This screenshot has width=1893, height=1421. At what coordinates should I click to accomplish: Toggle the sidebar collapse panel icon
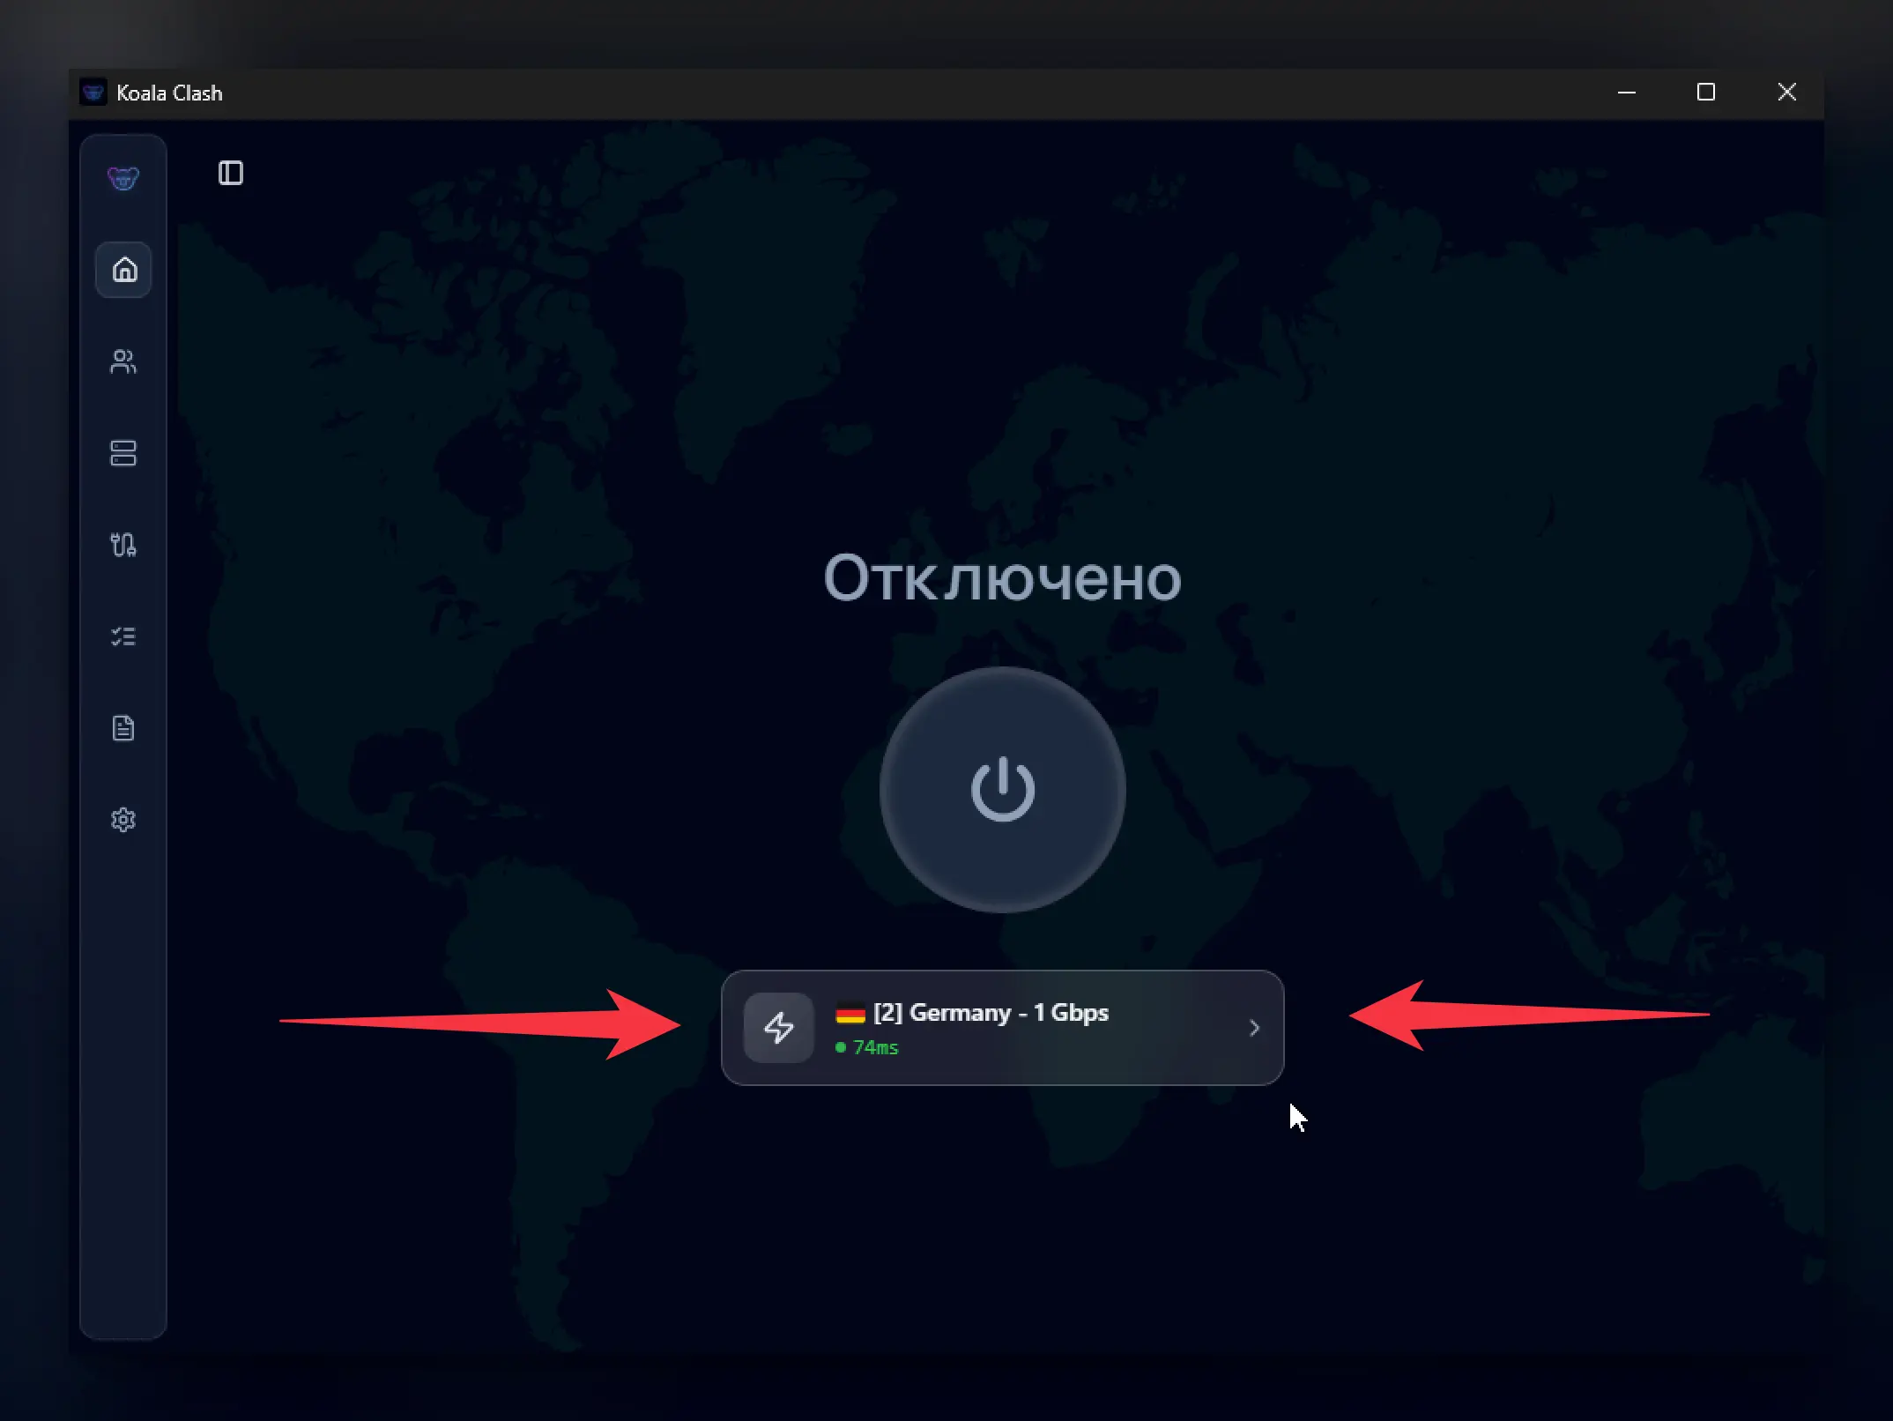(x=231, y=173)
